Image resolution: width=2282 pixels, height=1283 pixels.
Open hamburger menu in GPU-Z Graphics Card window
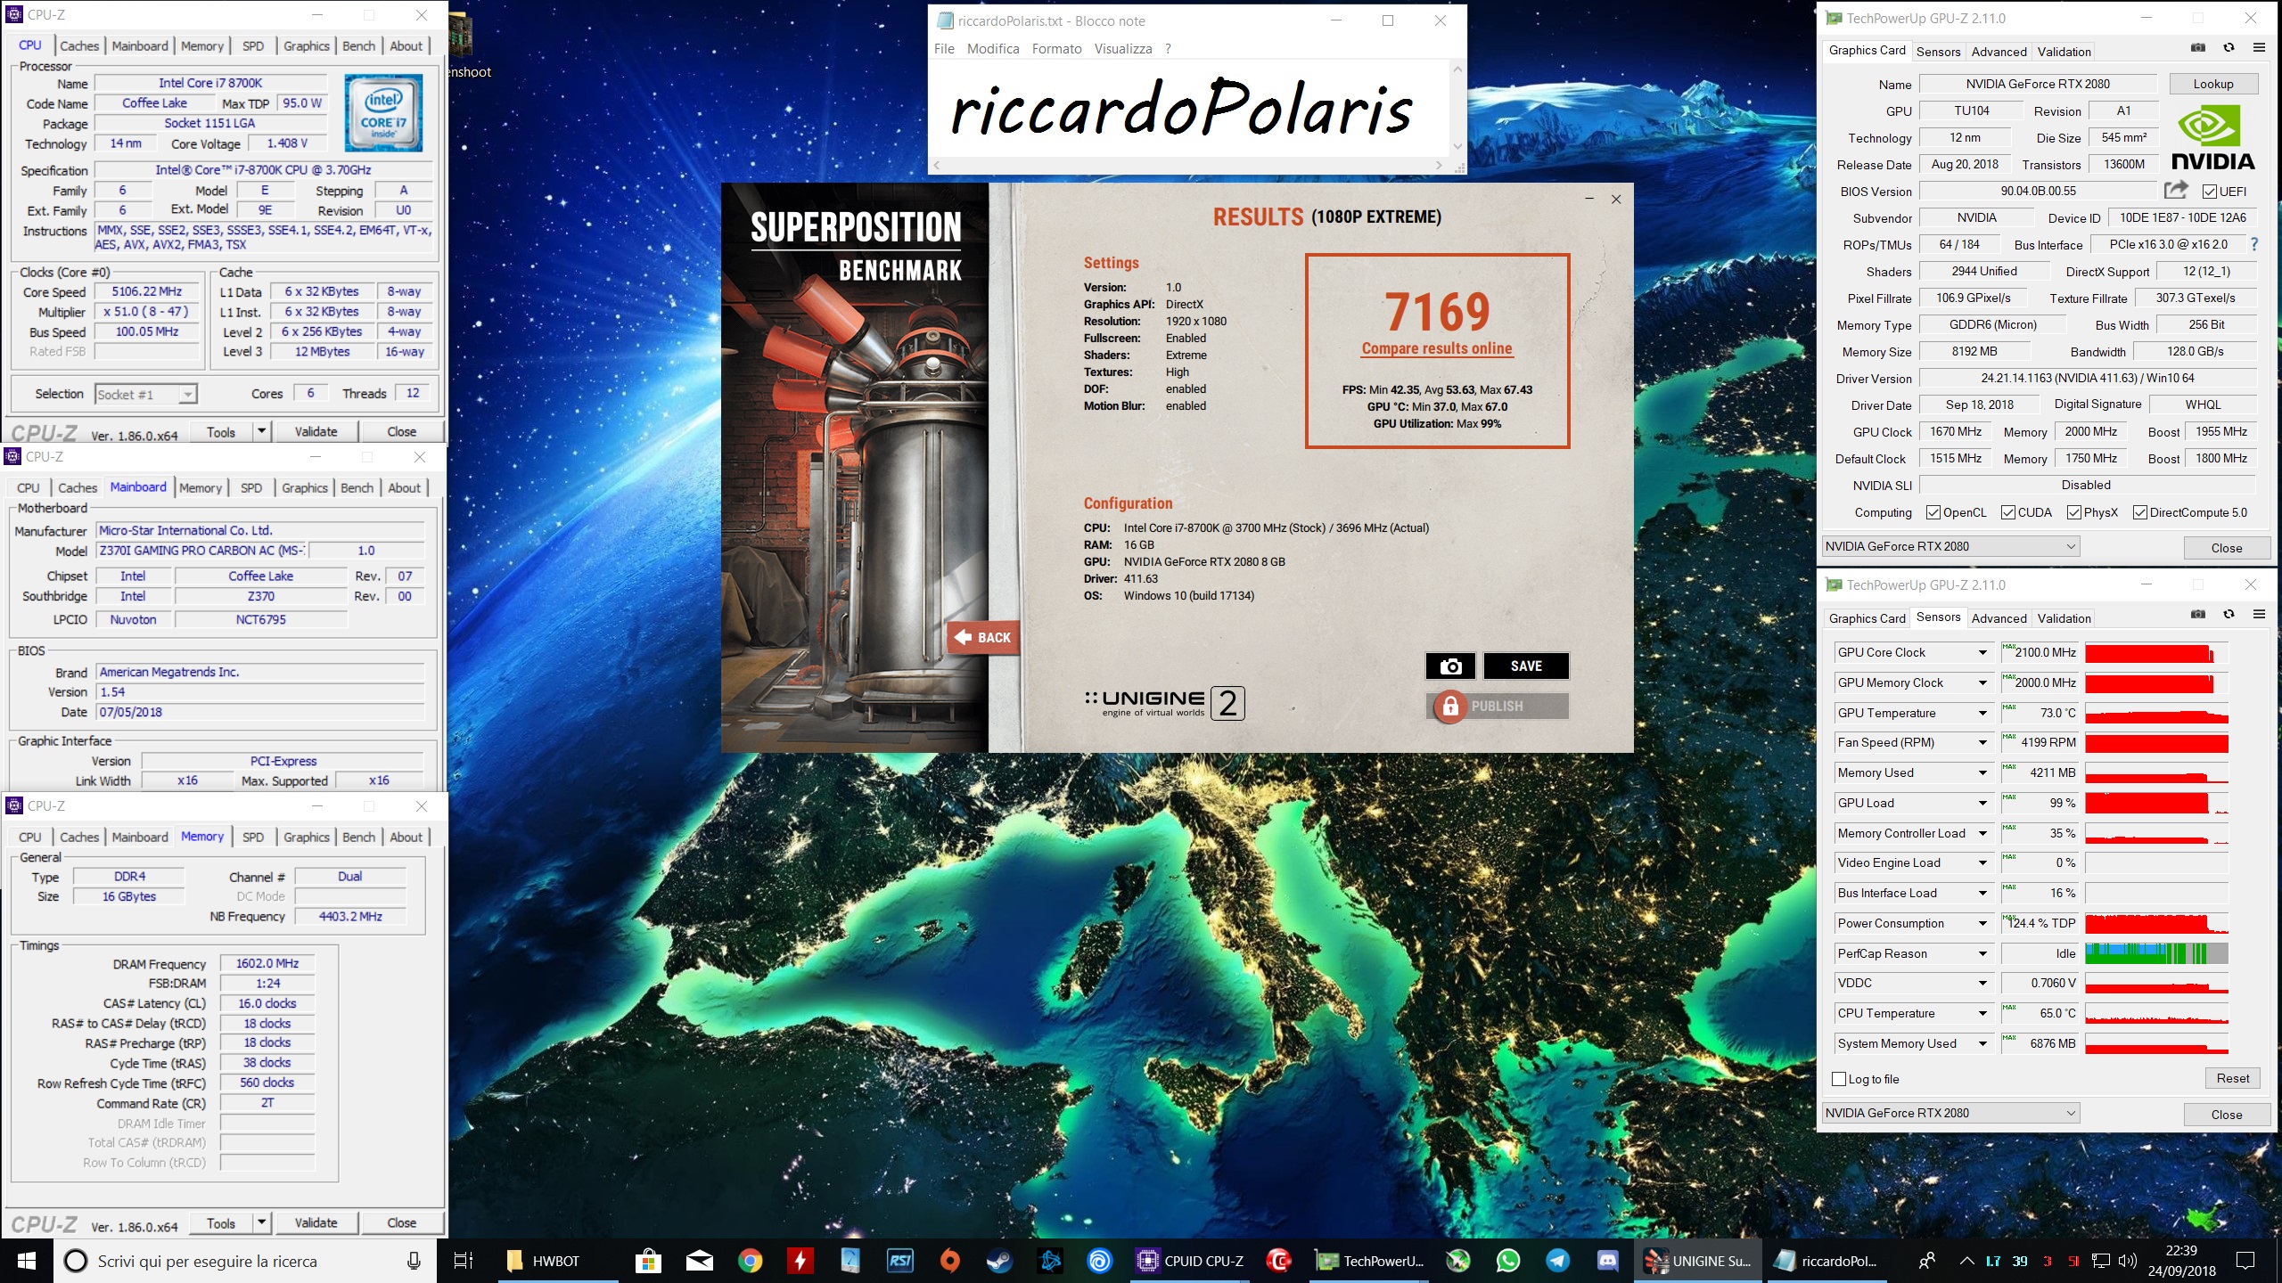2259,48
